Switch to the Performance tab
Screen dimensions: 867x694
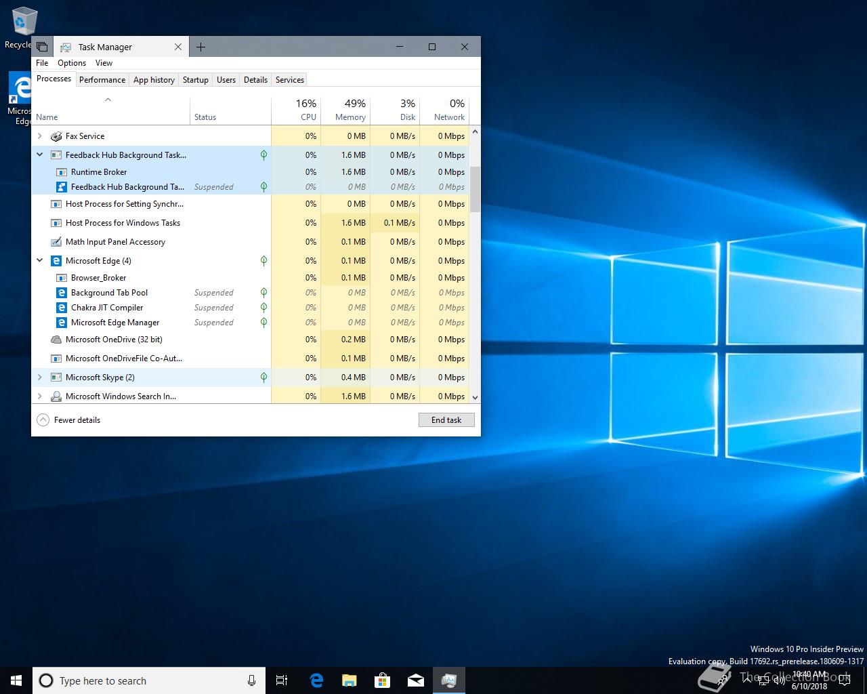tap(102, 80)
